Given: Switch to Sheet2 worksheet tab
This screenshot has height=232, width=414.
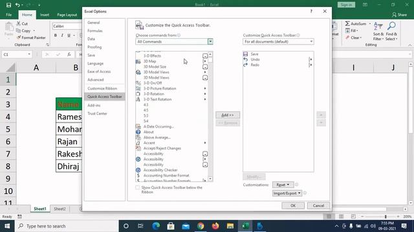Looking at the screenshot, I should point(60,209).
